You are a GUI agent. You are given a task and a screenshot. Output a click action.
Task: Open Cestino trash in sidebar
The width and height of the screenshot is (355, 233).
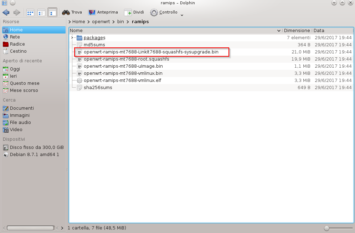18,51
